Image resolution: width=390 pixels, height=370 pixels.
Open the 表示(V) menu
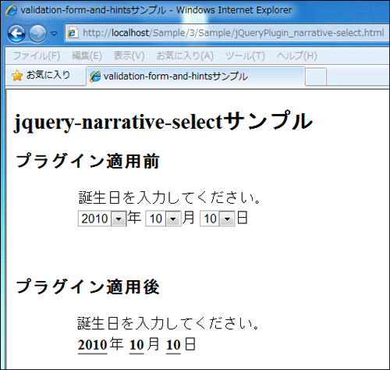(129, 56)
